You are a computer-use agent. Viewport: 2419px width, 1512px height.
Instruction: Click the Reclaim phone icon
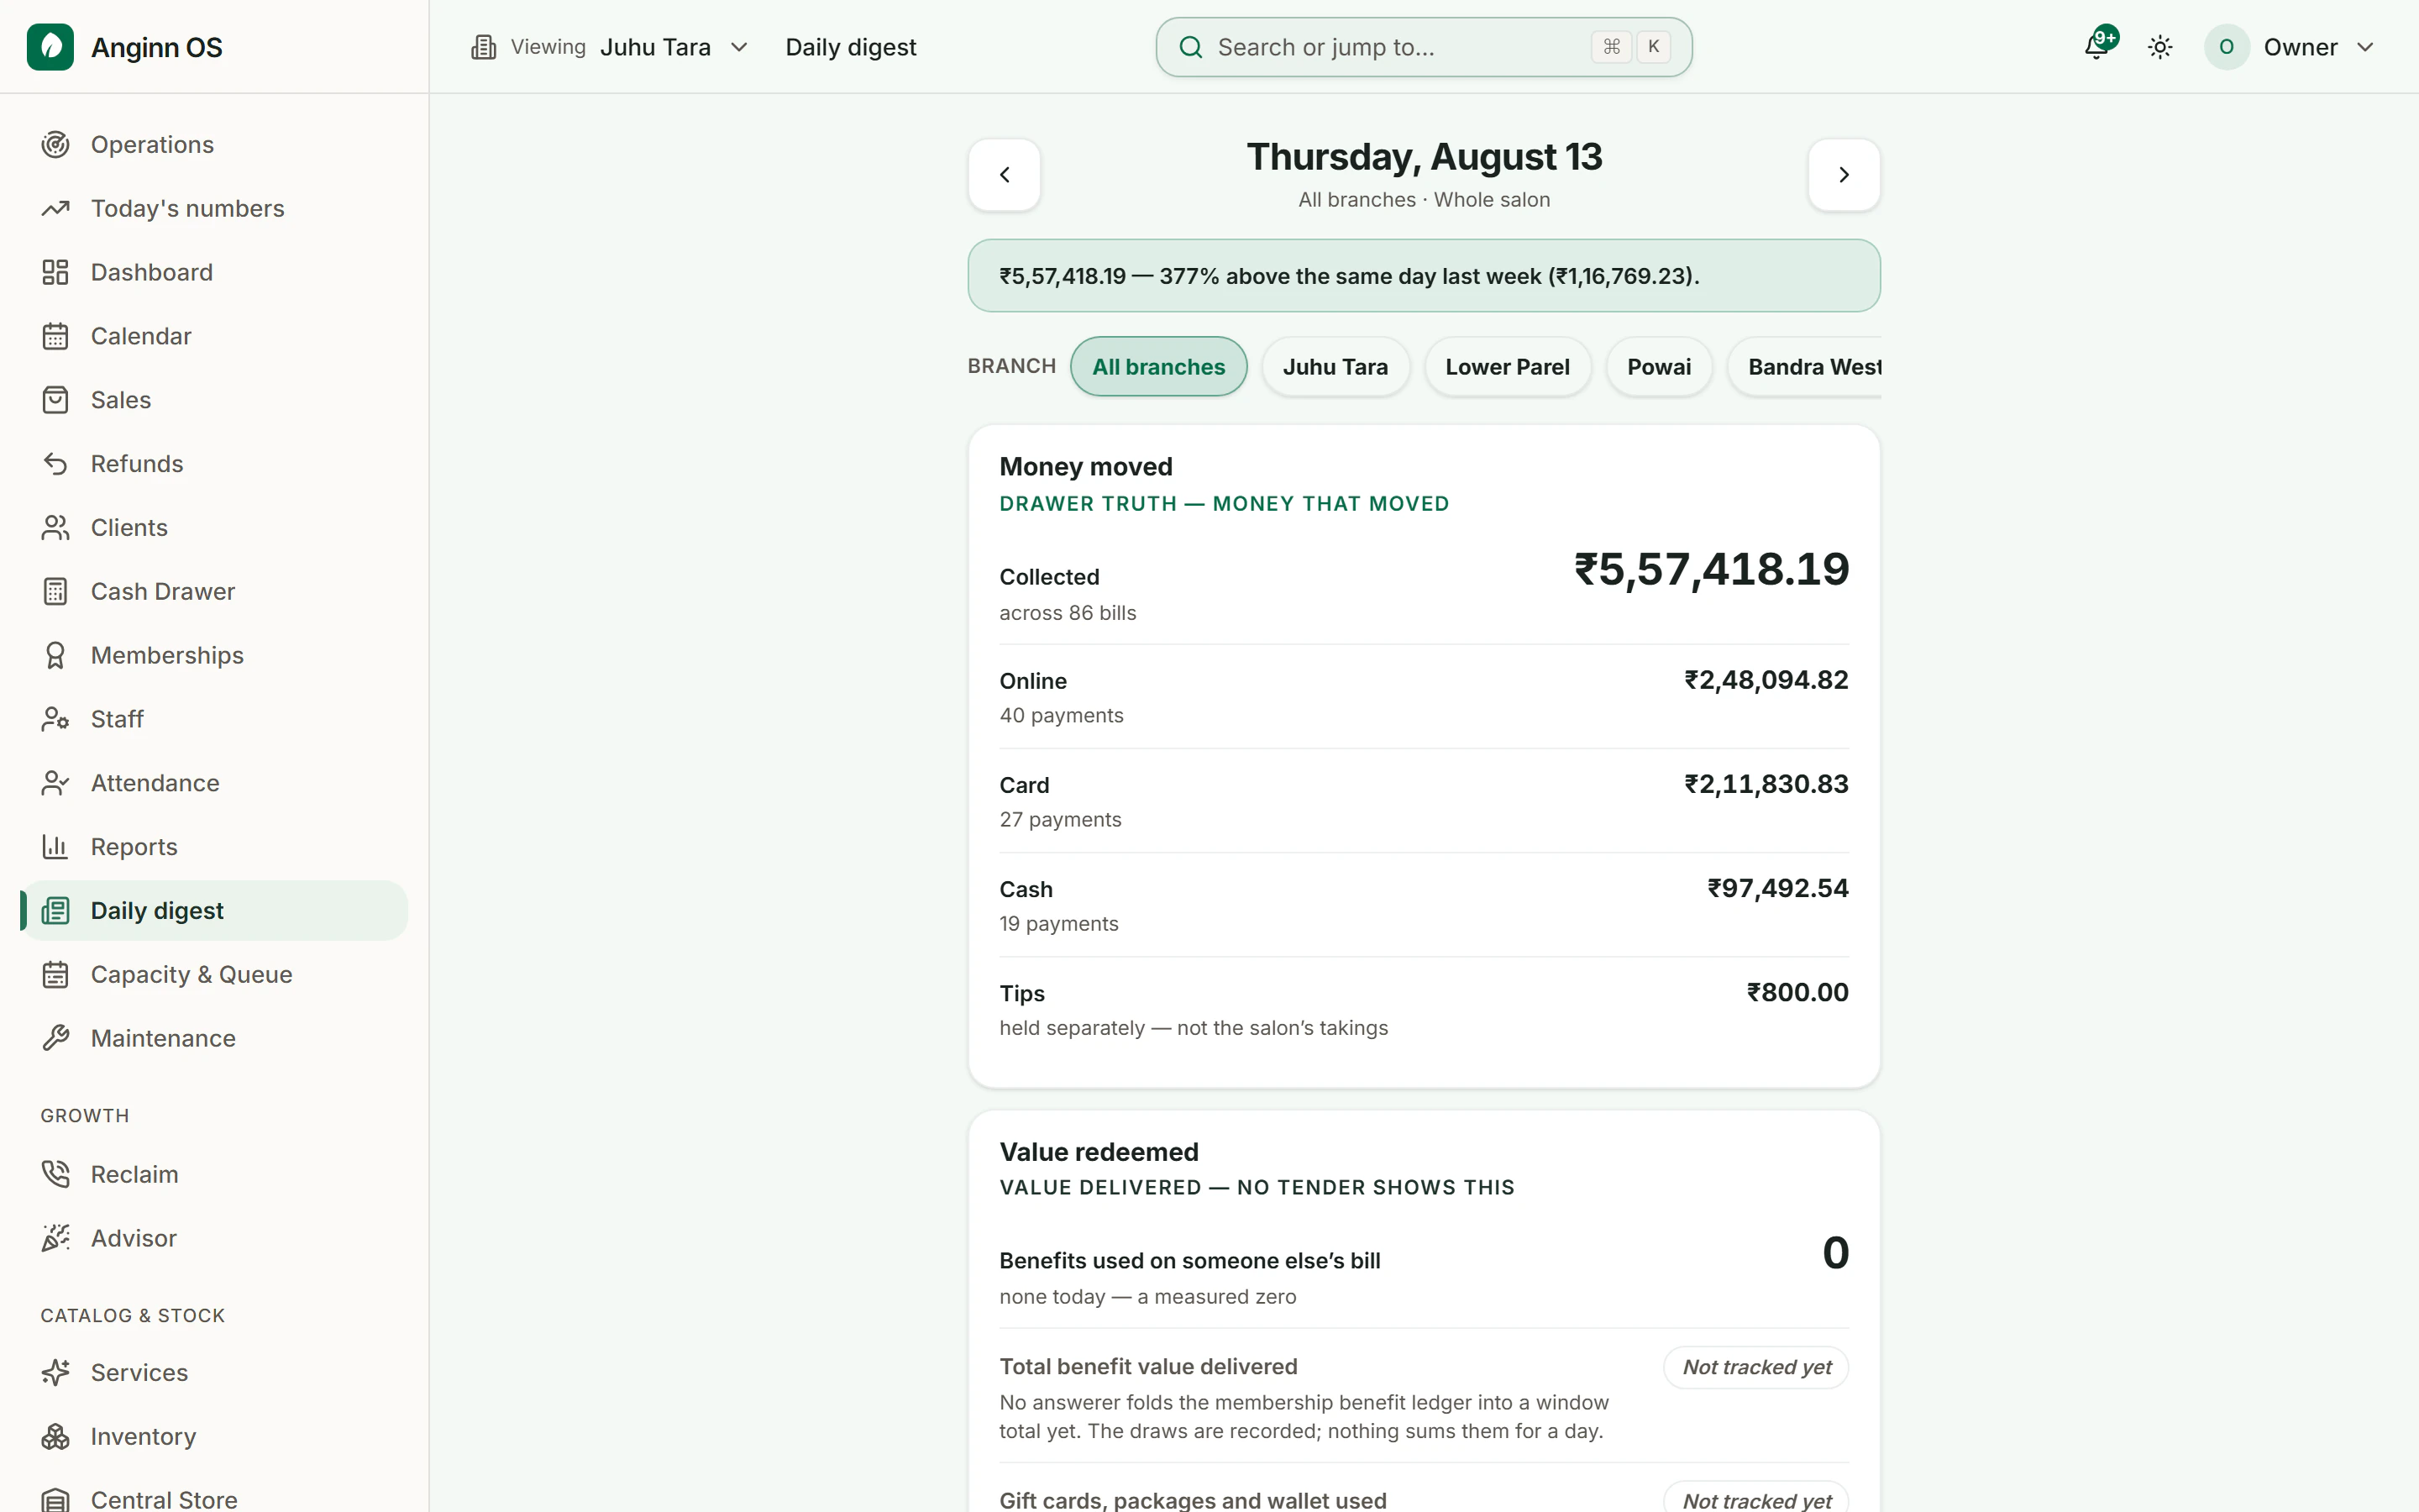point(56,1174)
